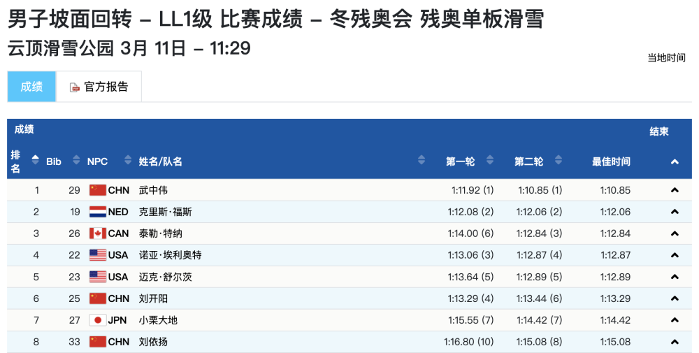
Task: Toggle row details for 泰勒·特纳
Action: (x=675, y=233)
